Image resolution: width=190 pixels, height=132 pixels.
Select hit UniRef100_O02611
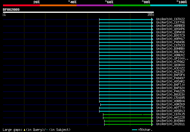click(x=170, y=124)
